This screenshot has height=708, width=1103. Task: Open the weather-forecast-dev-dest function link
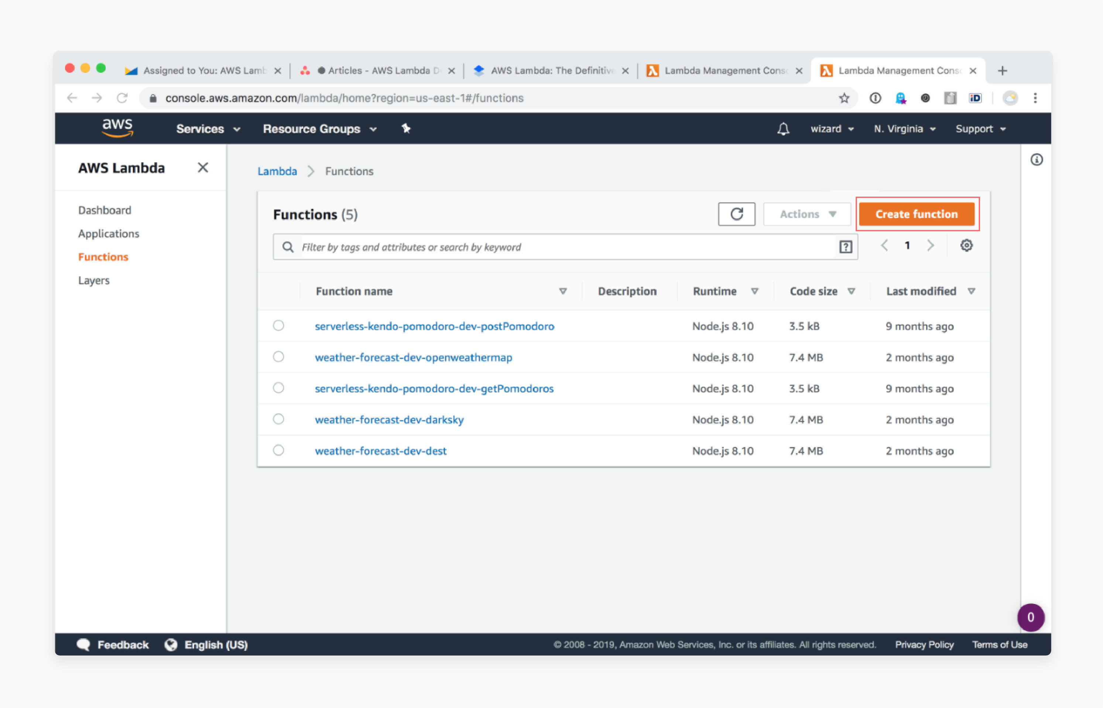point(381,452)
